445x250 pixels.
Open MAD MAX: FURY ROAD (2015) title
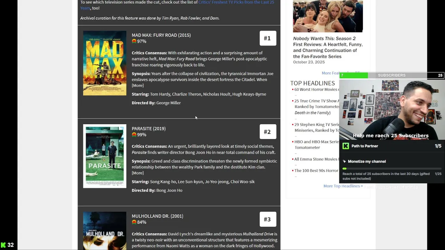[161, 35]
